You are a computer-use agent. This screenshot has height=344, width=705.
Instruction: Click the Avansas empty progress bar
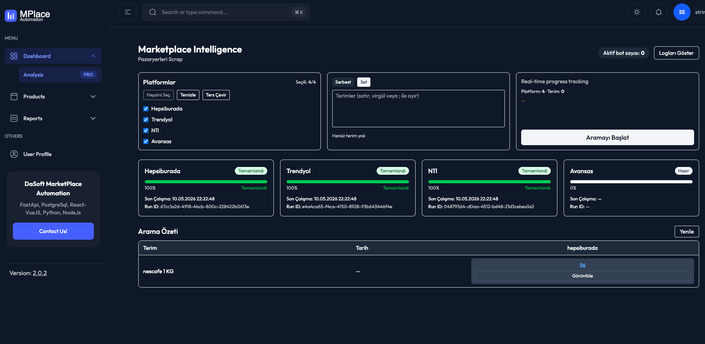[x=631, y=182]
